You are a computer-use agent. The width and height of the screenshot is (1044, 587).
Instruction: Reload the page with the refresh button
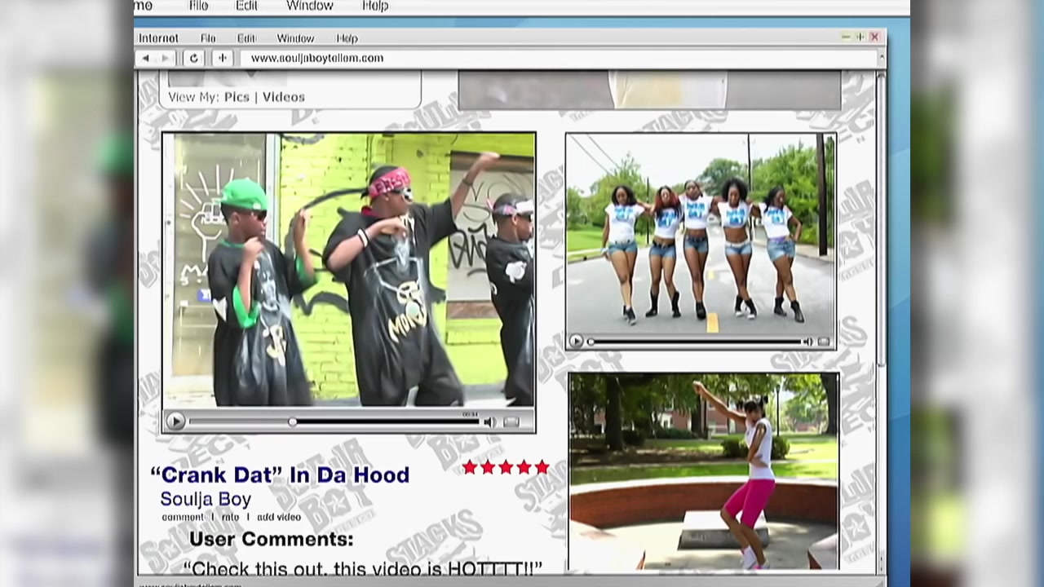[x=193, y=58]
